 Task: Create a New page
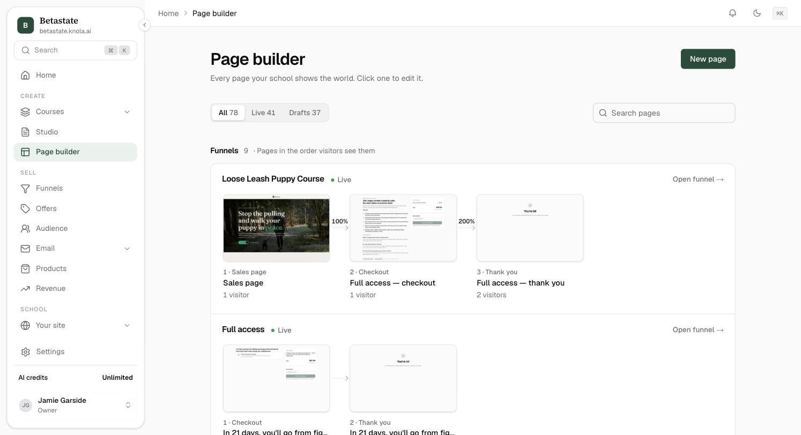click(x=708, y=59)
